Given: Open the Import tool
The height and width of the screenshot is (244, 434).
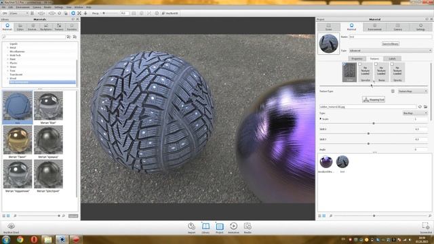Looking at the screenshot, I should pos(191,228).
